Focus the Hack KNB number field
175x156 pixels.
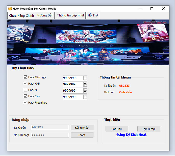73,84
